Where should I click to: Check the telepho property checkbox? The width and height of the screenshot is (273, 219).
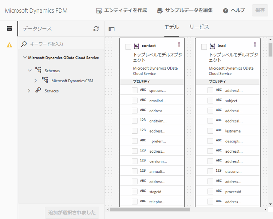(135, 202)
